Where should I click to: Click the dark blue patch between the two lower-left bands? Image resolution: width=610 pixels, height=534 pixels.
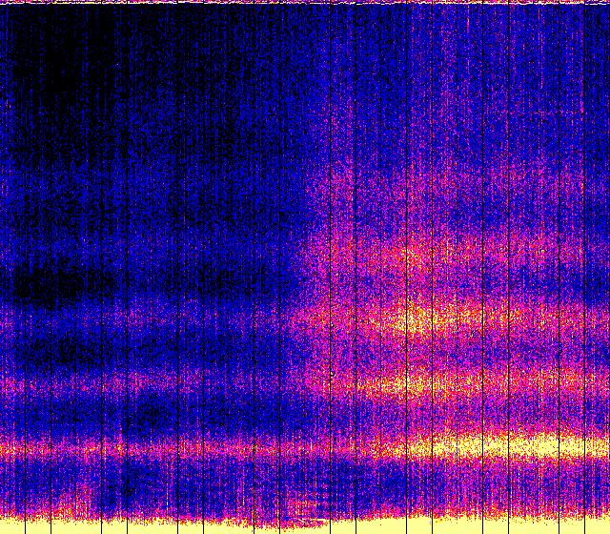143,415
